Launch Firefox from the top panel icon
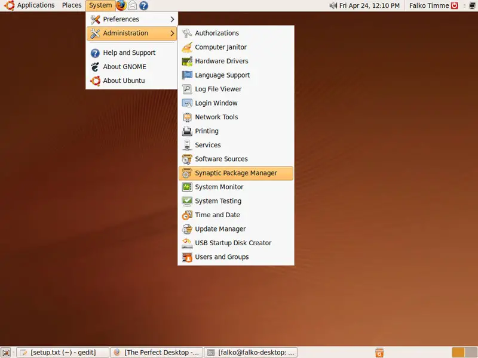This screenshot has height=358, width=478. tap(121, 5)
